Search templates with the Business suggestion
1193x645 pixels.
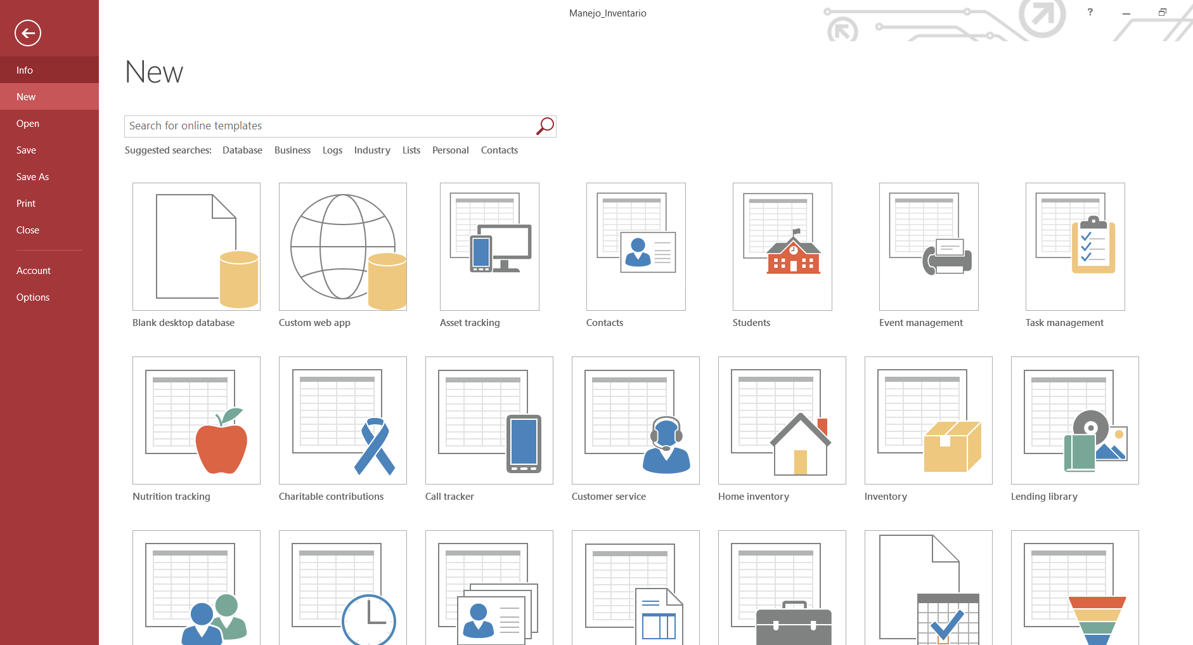point(292,150)
